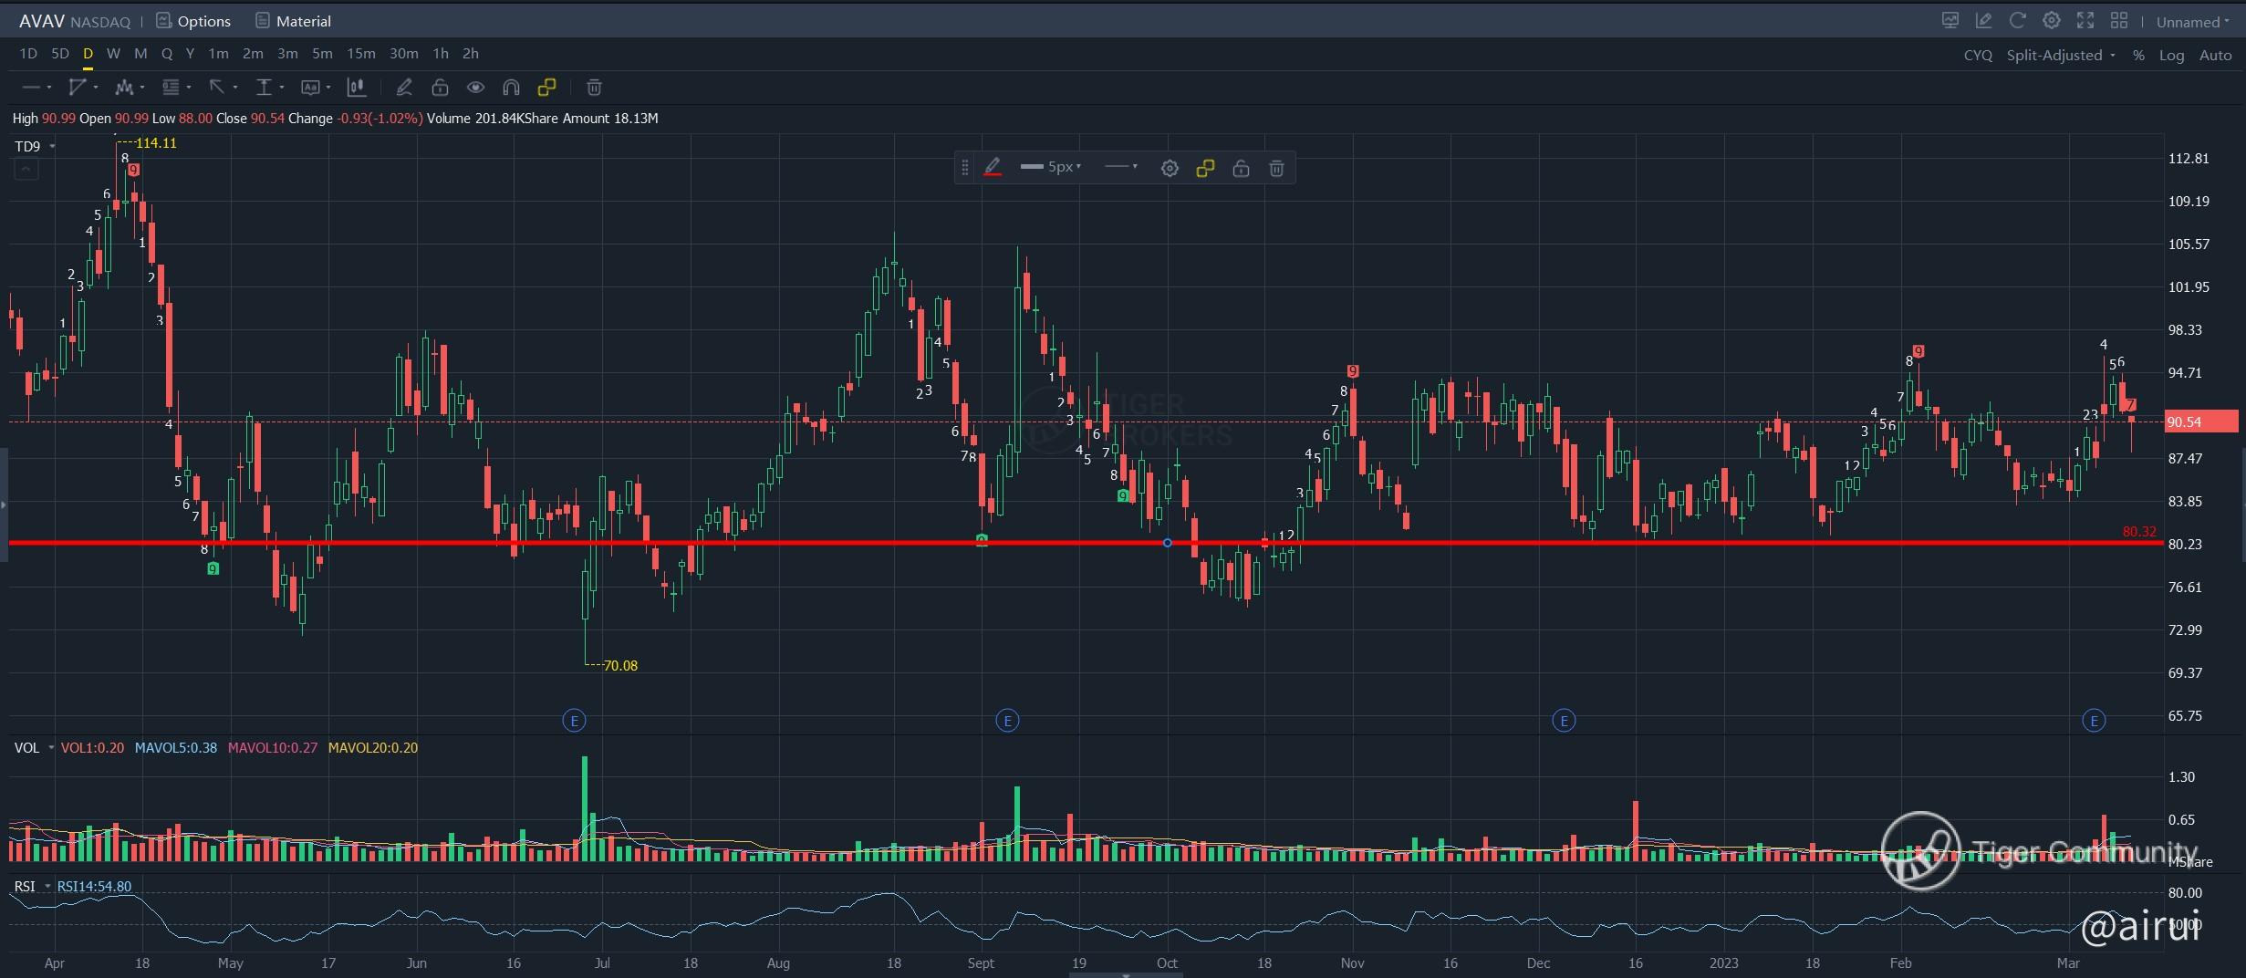The height and width of the screenshot is (978, 2246).
Task: Open line color picker in floating toolbar
Action: pos(993,168)
